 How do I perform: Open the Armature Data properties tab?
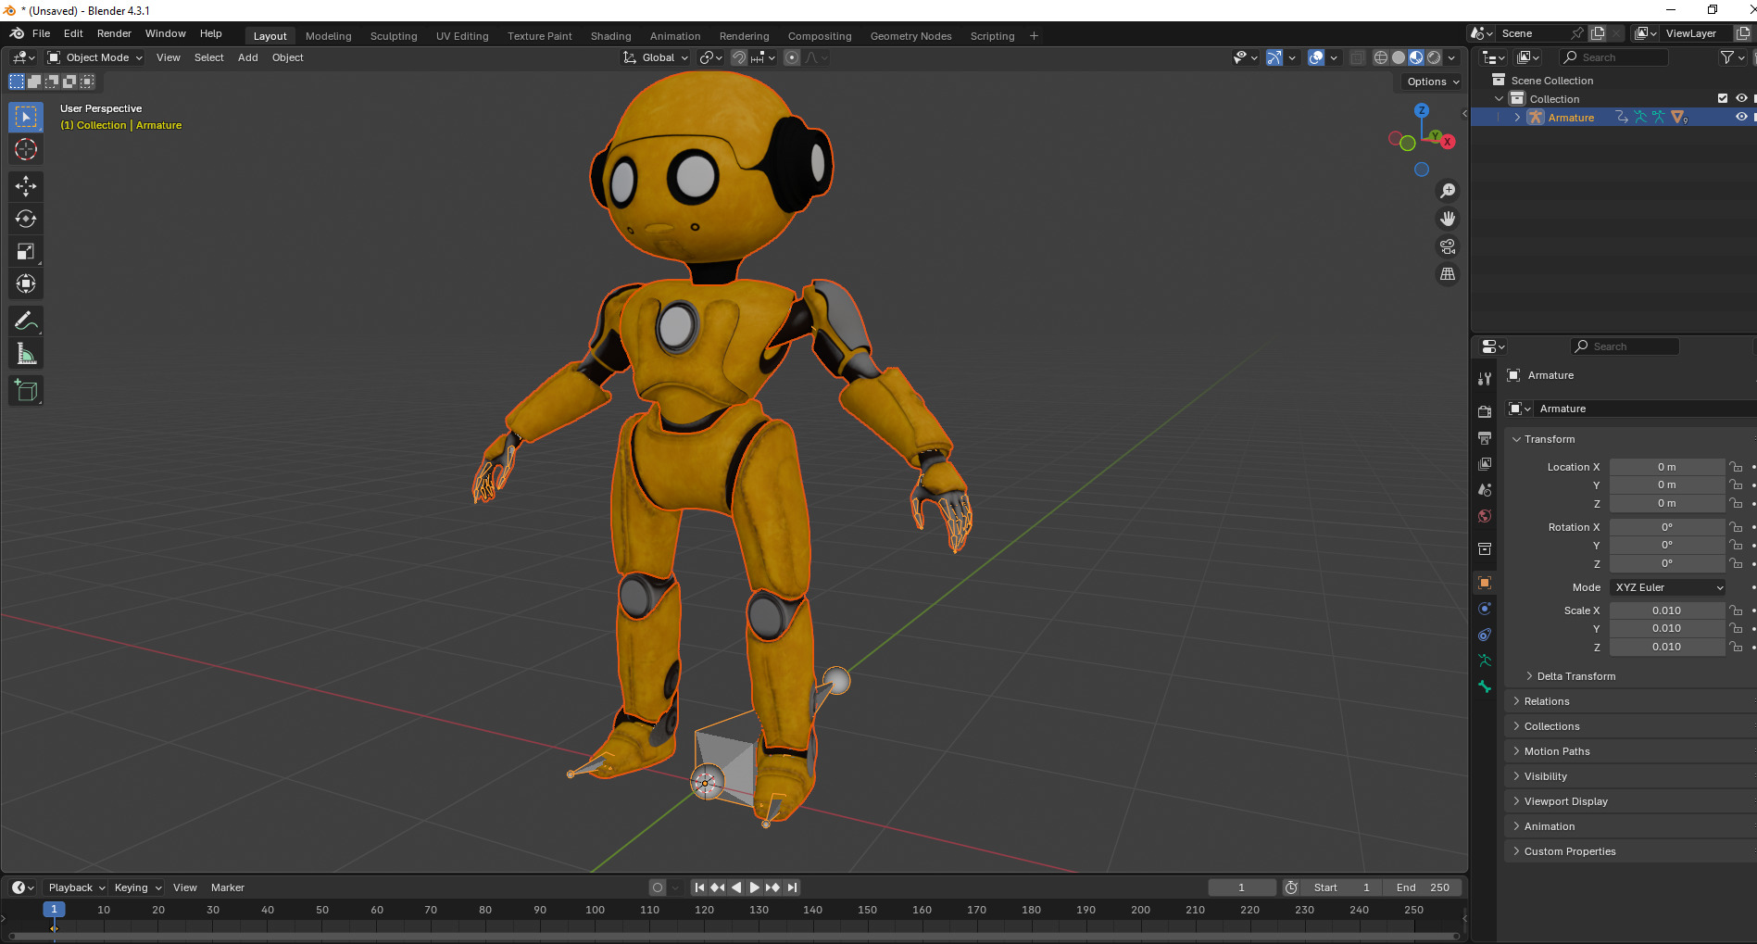[x=1485, y=661]
